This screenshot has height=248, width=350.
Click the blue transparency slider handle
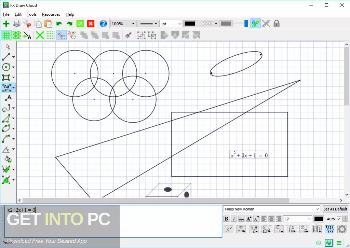[246, 24]
